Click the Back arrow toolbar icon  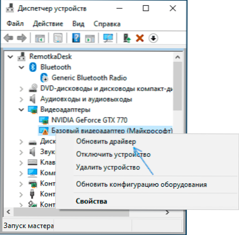[8, 38]
